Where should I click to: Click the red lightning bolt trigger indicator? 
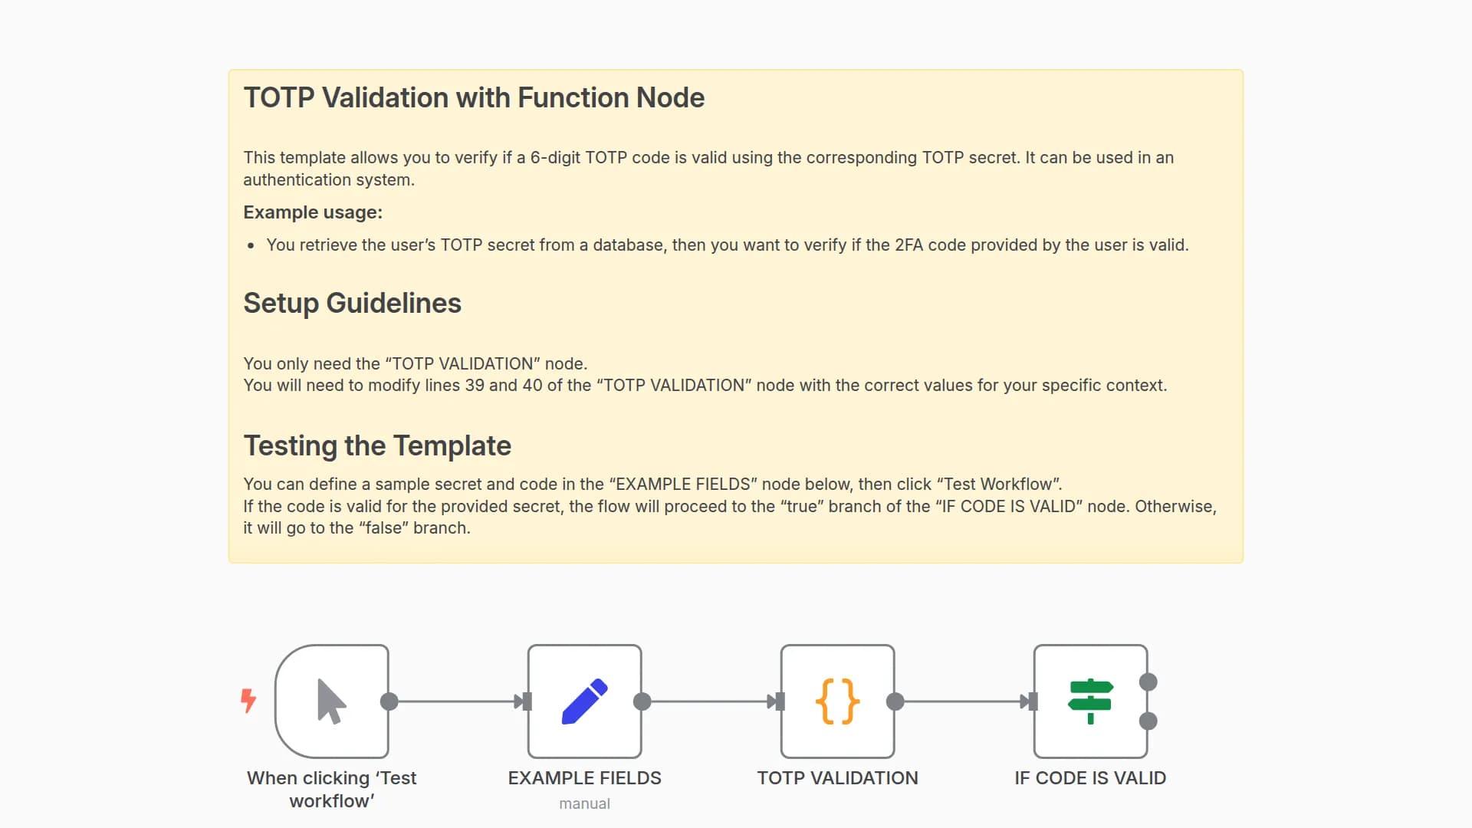point(248,700)
